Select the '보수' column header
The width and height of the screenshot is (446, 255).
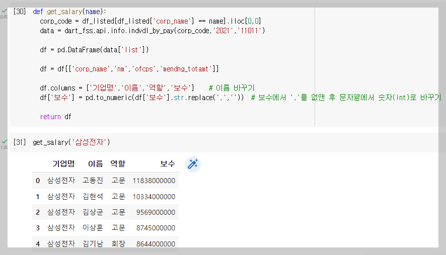[168, 164]
